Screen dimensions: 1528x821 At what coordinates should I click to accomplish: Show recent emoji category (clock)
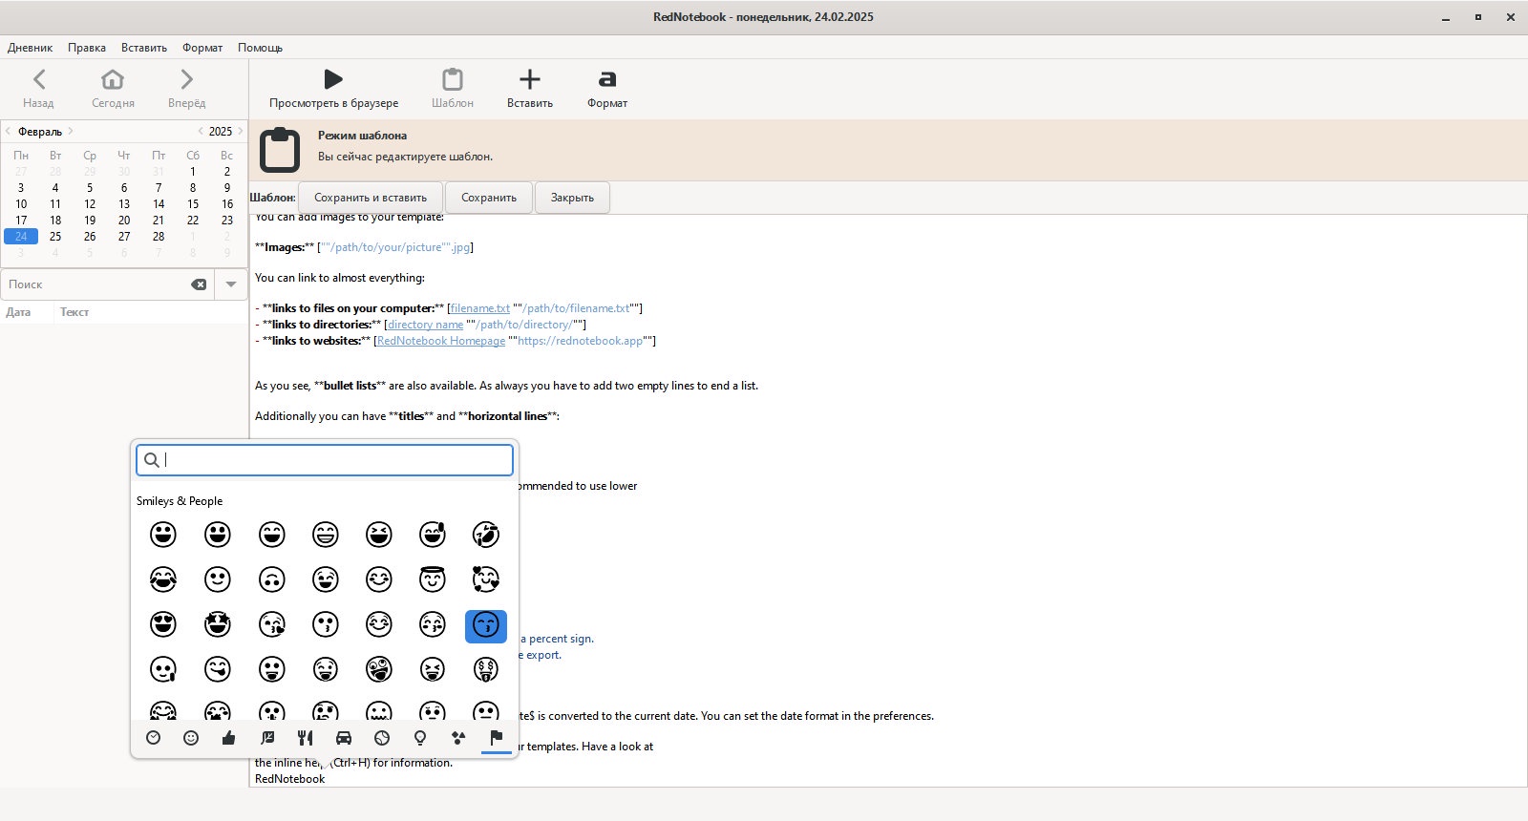pos(153,738)
